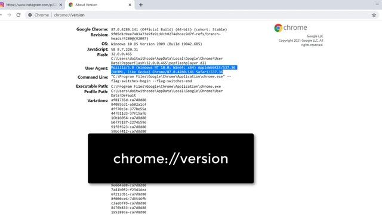Click variation c3aebffb-ca7d8d80

tap(129, 203)
